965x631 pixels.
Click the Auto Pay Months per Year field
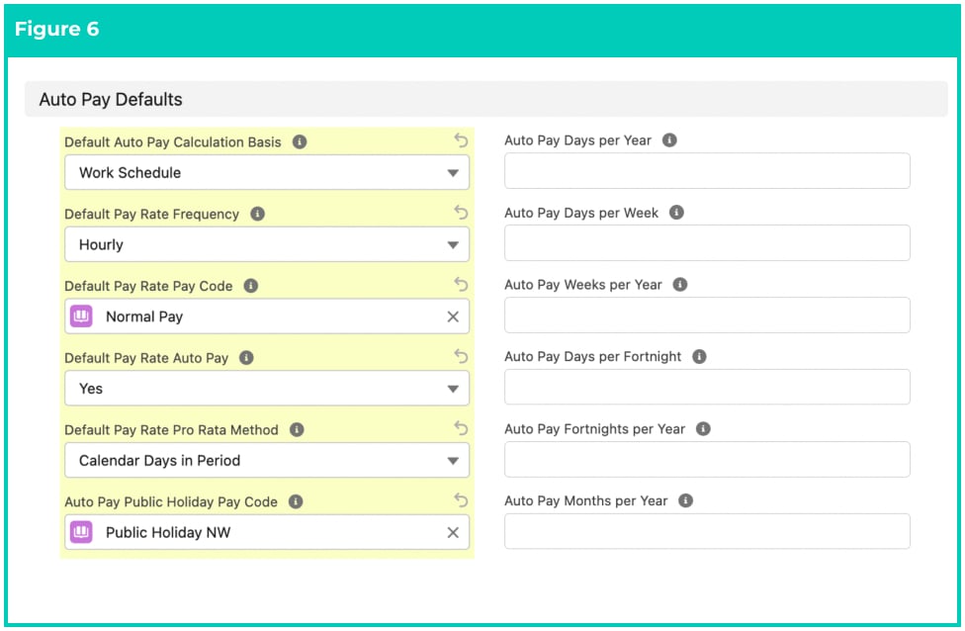[x=707, y=531]
